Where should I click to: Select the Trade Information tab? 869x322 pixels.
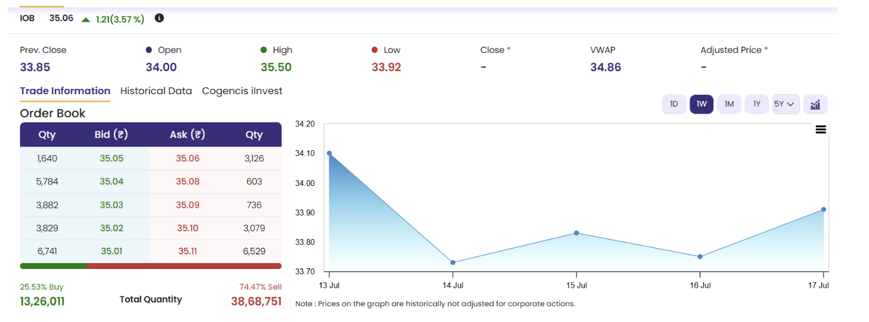65,91
